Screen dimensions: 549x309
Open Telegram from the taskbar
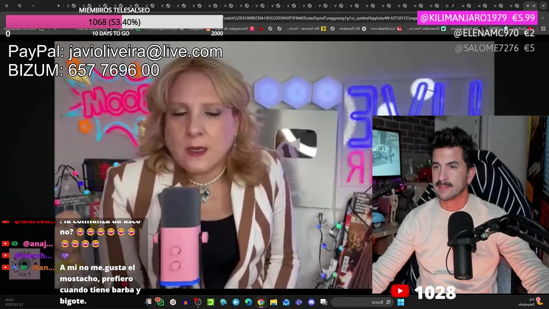[x=235, y=302]
